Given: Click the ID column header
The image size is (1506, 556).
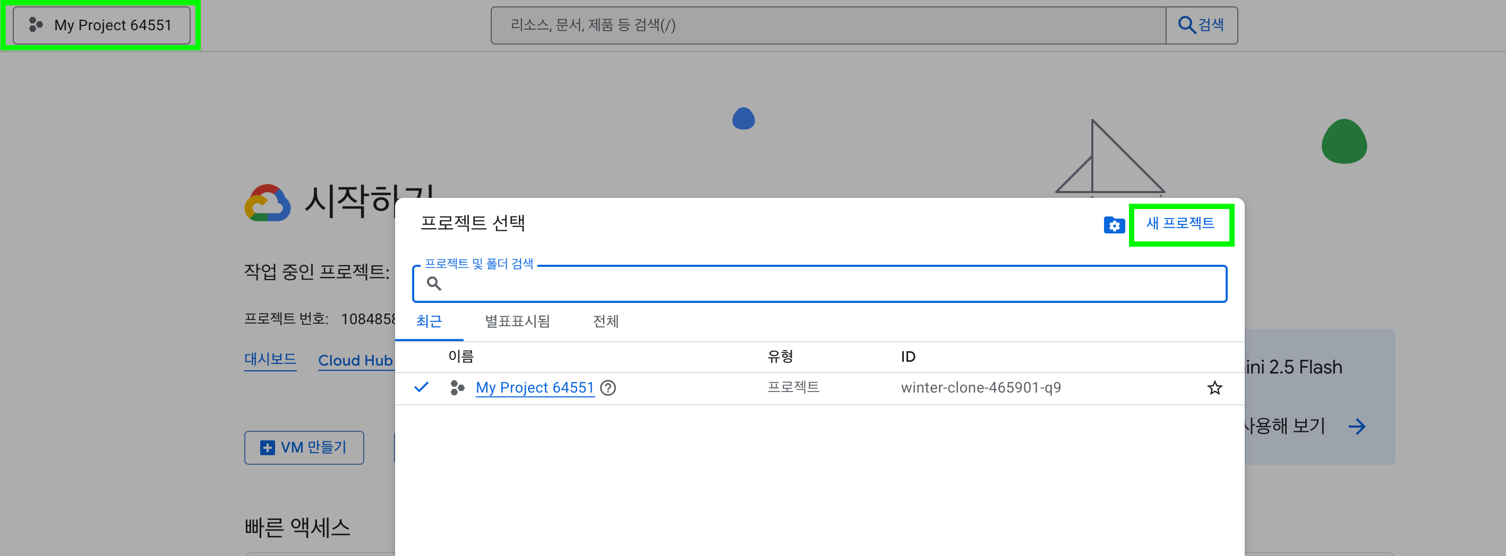Looking at the screenshot, I should coord(908,357).
